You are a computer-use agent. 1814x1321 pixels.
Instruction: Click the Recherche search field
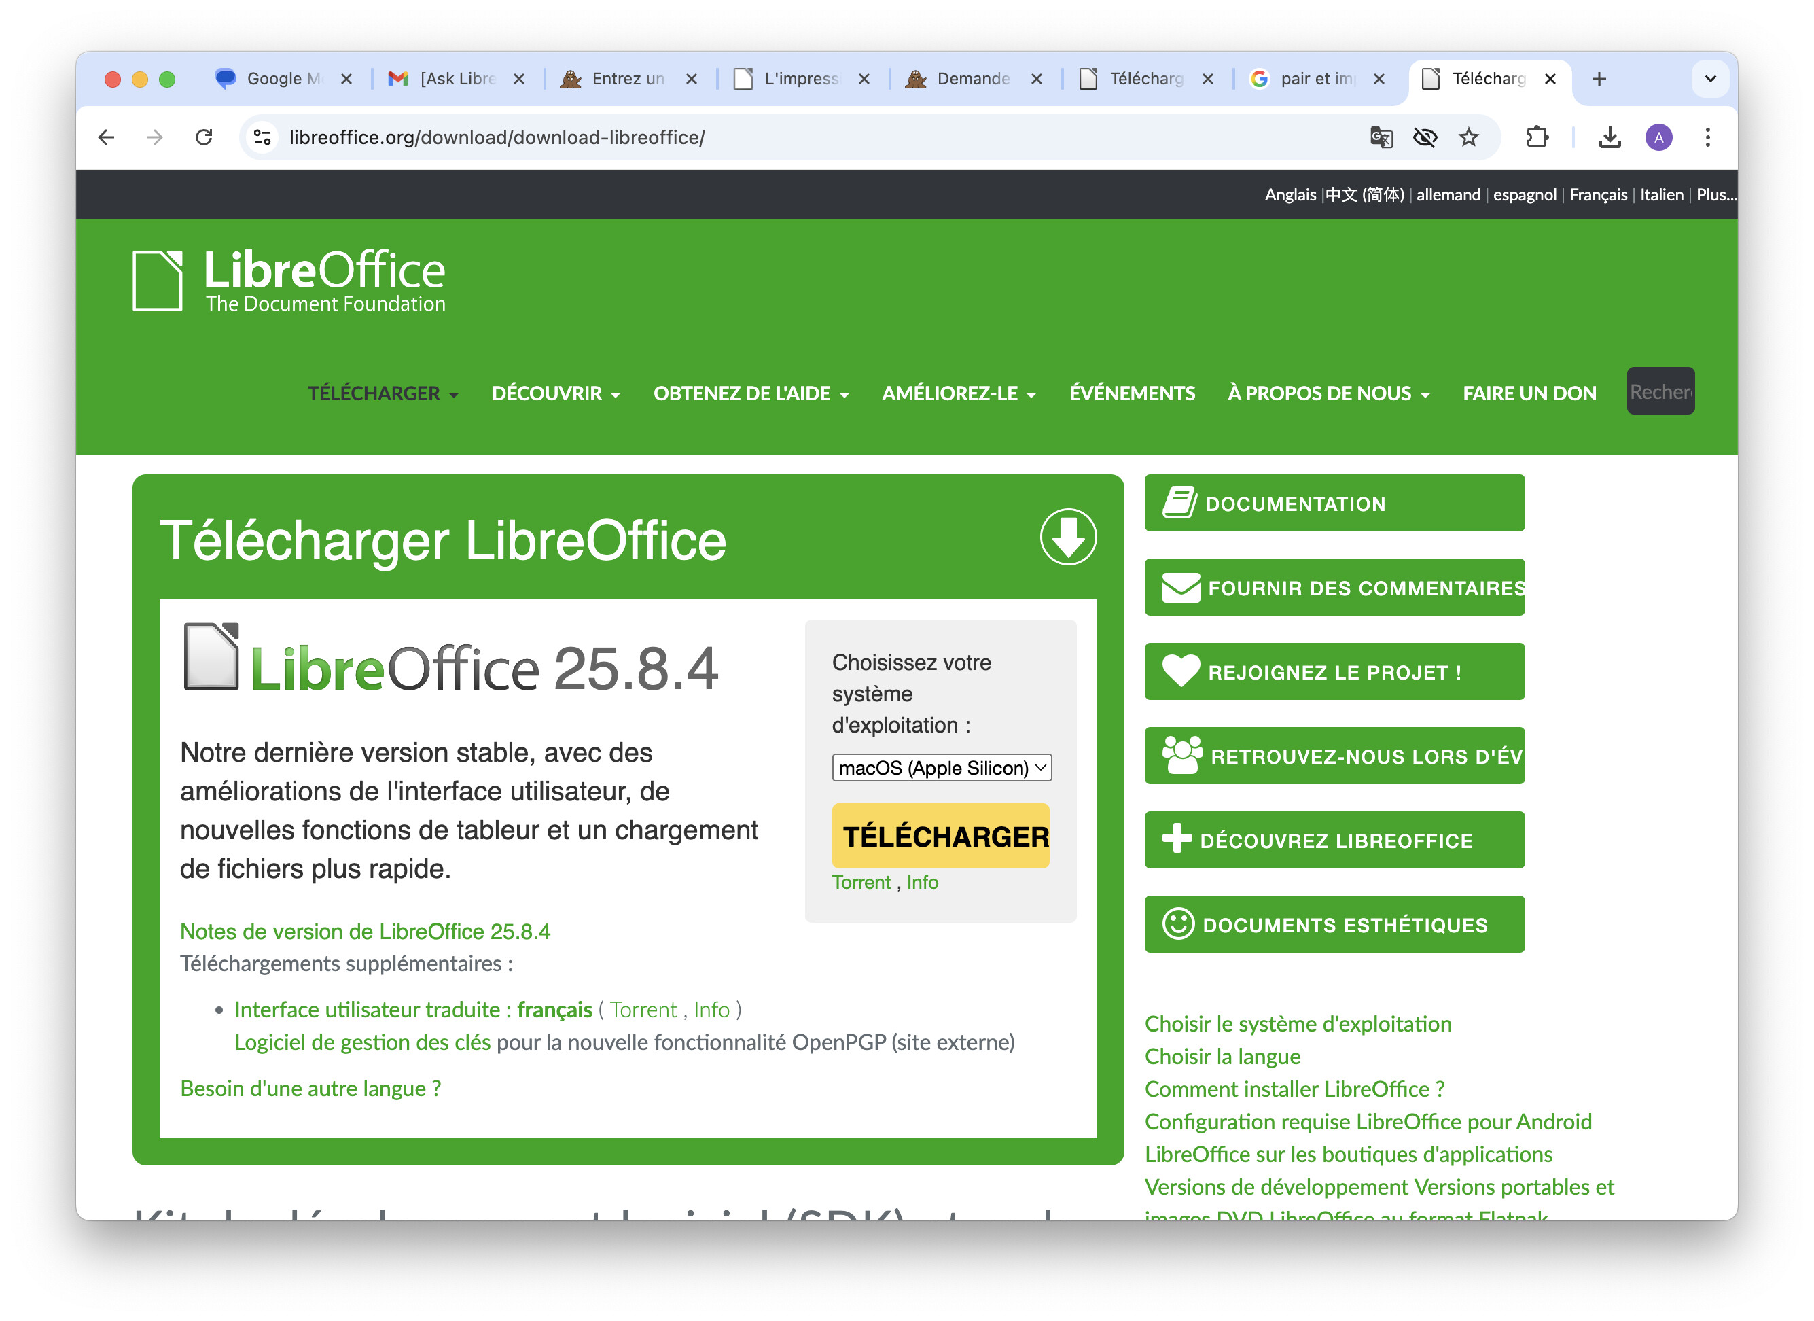pyautogui.click(x=1660, y=391)
